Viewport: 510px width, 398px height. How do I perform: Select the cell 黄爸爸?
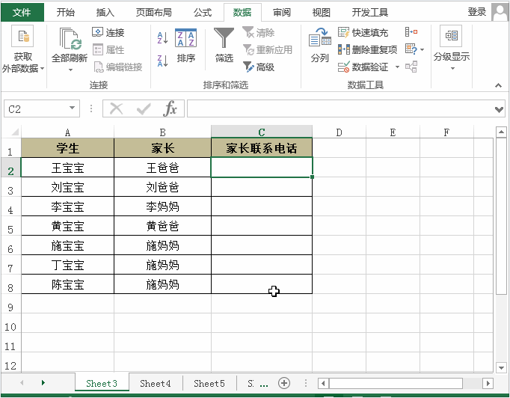pos(162,226)
